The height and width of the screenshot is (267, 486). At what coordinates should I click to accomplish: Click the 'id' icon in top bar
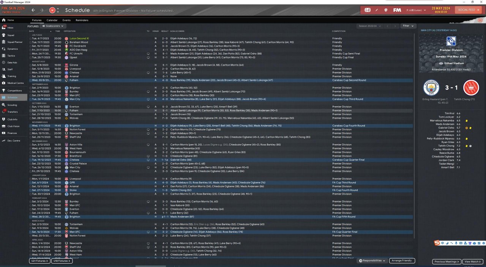click(368, 10)
